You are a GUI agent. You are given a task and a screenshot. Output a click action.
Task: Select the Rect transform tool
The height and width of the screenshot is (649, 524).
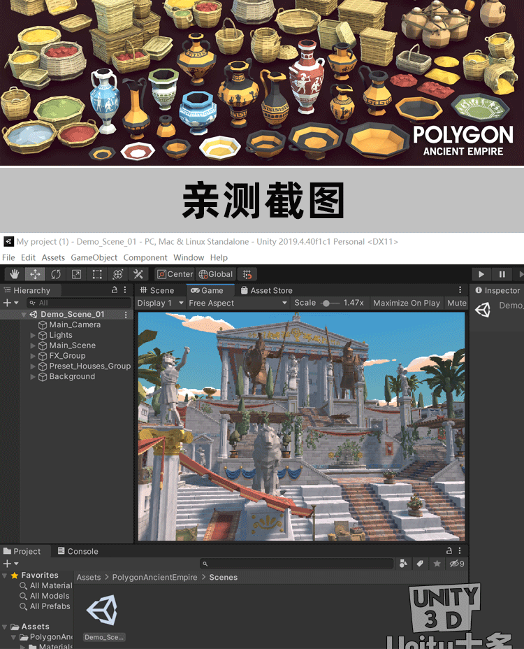point(97,274)
